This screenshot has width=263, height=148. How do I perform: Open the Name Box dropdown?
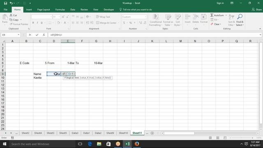coord(18,35)
